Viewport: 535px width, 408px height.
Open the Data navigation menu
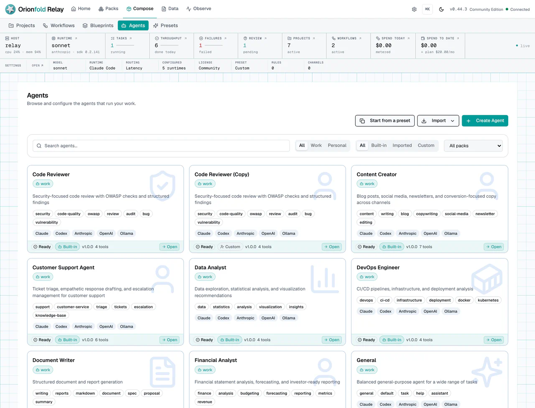(x=170, y=9)
